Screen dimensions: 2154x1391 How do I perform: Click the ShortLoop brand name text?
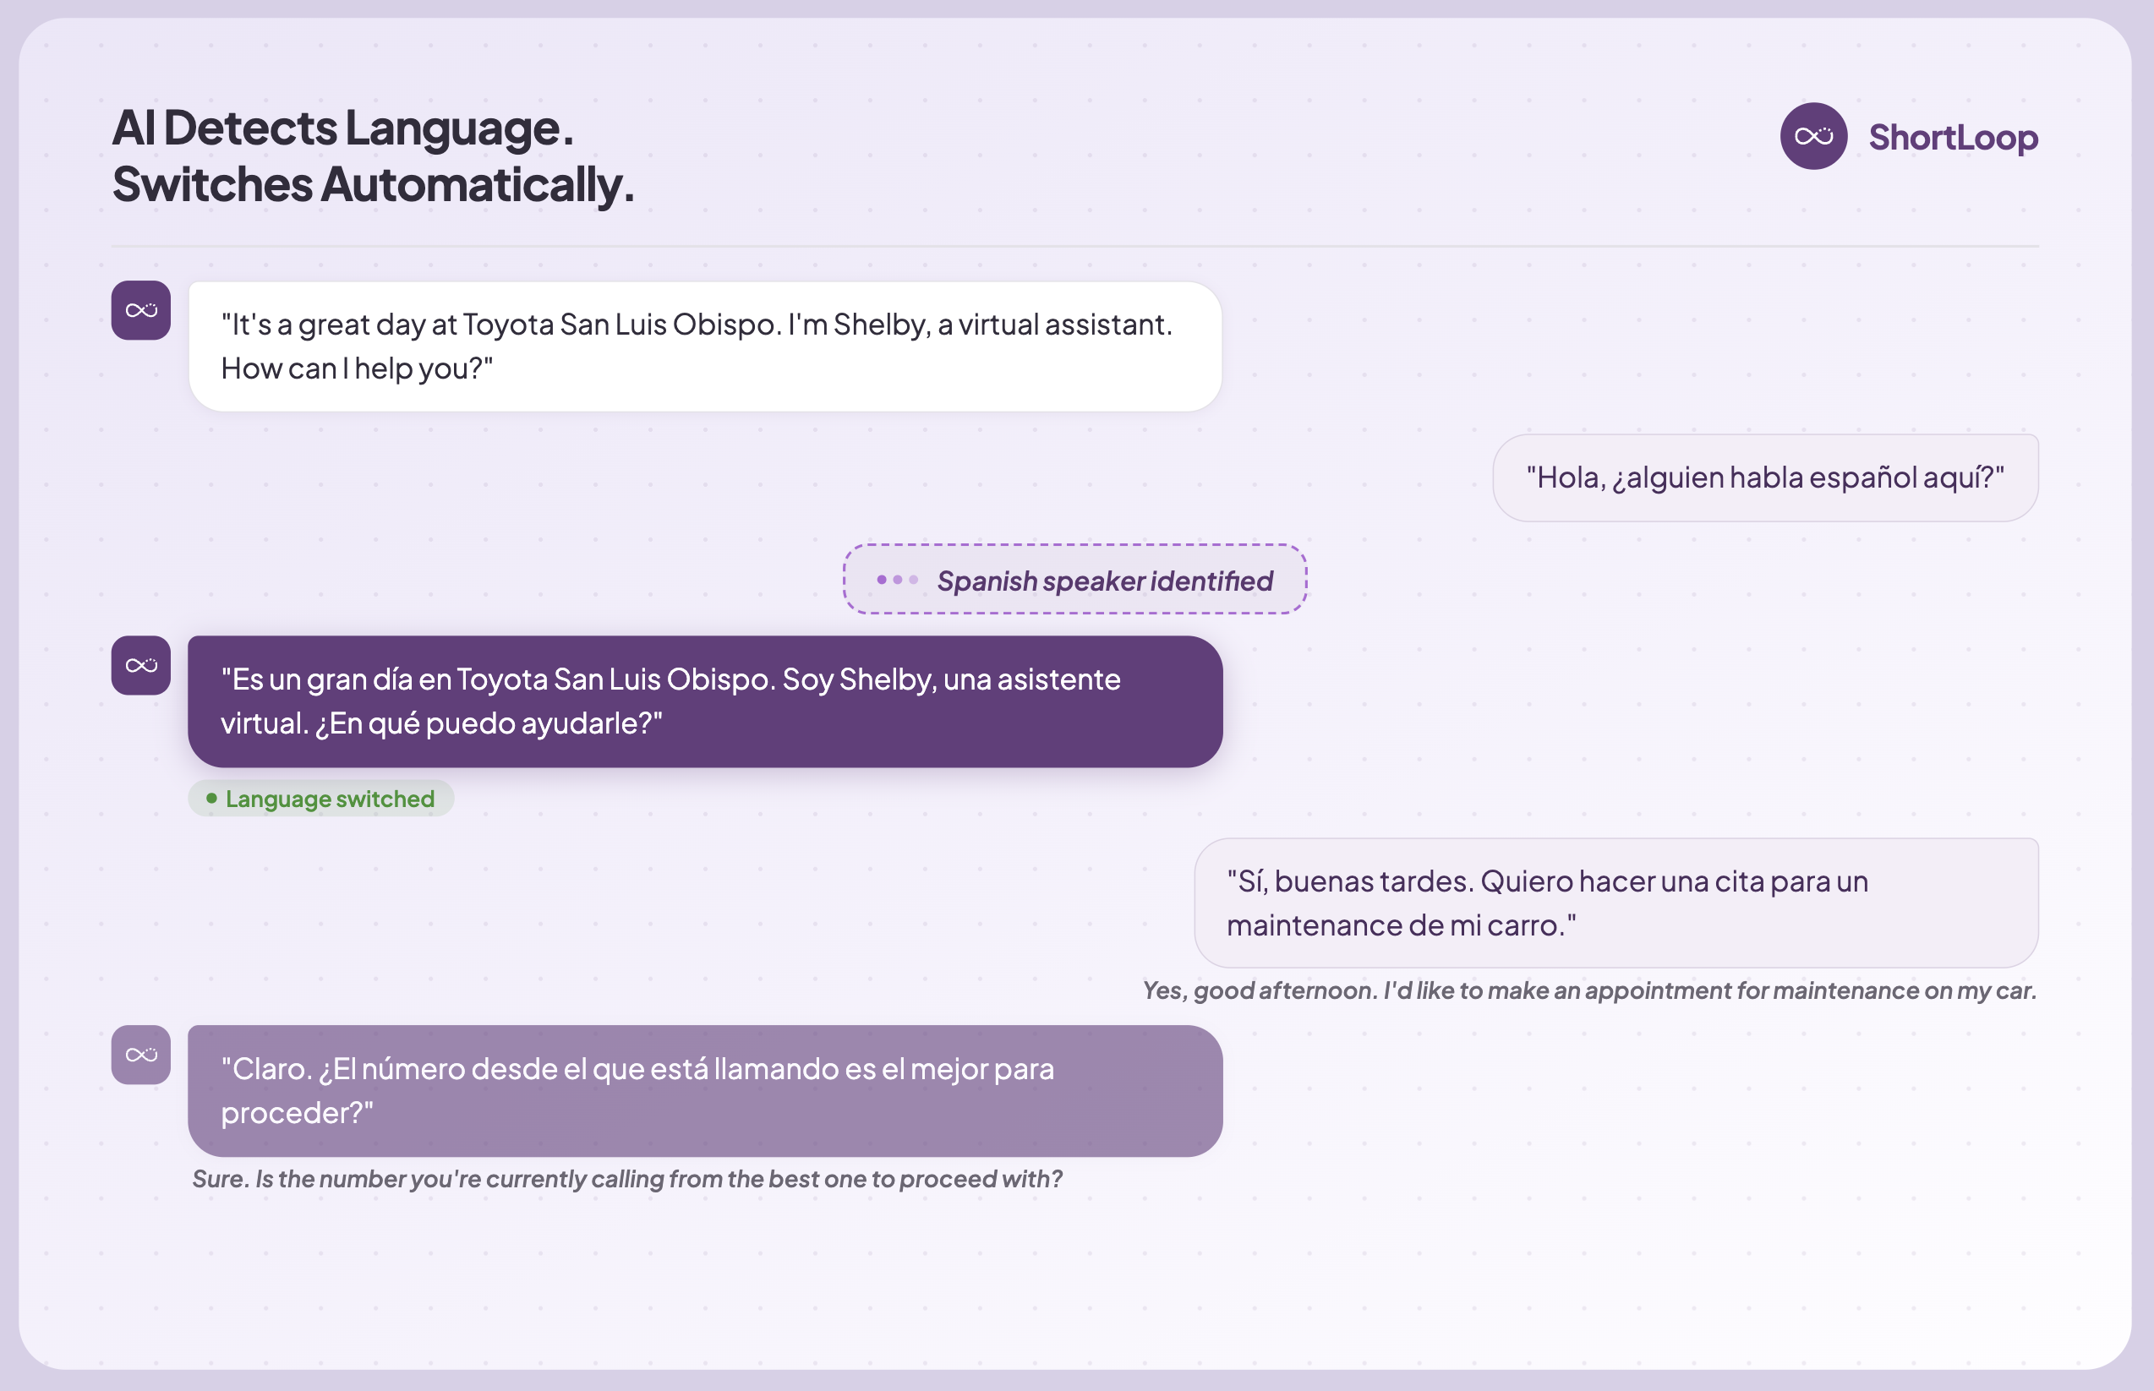[x=1954, y=137]
